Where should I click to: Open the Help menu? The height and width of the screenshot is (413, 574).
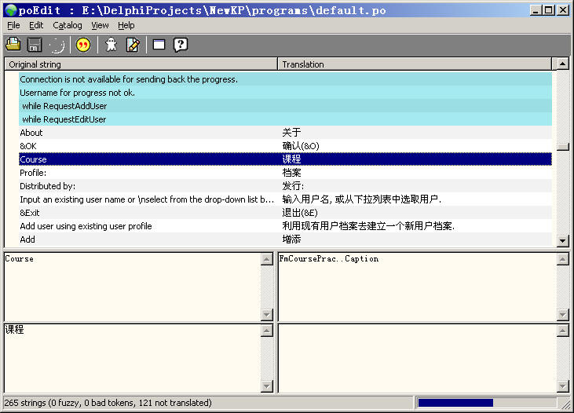tap(126, 25)
